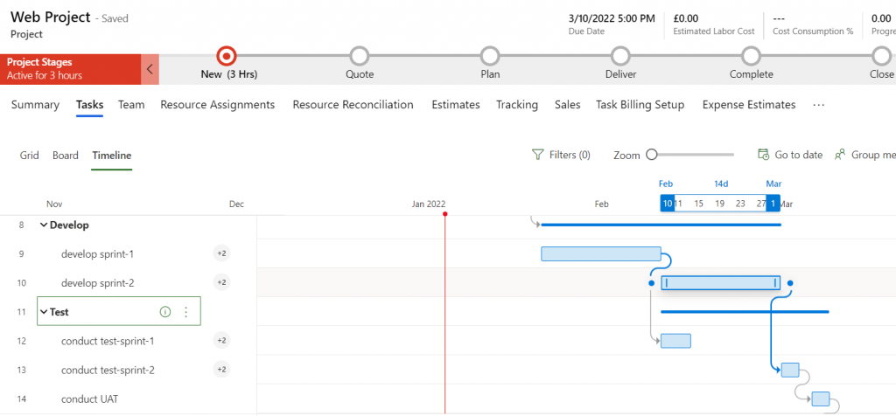Open the three-dot menu on Test row

tap(185, 312)
